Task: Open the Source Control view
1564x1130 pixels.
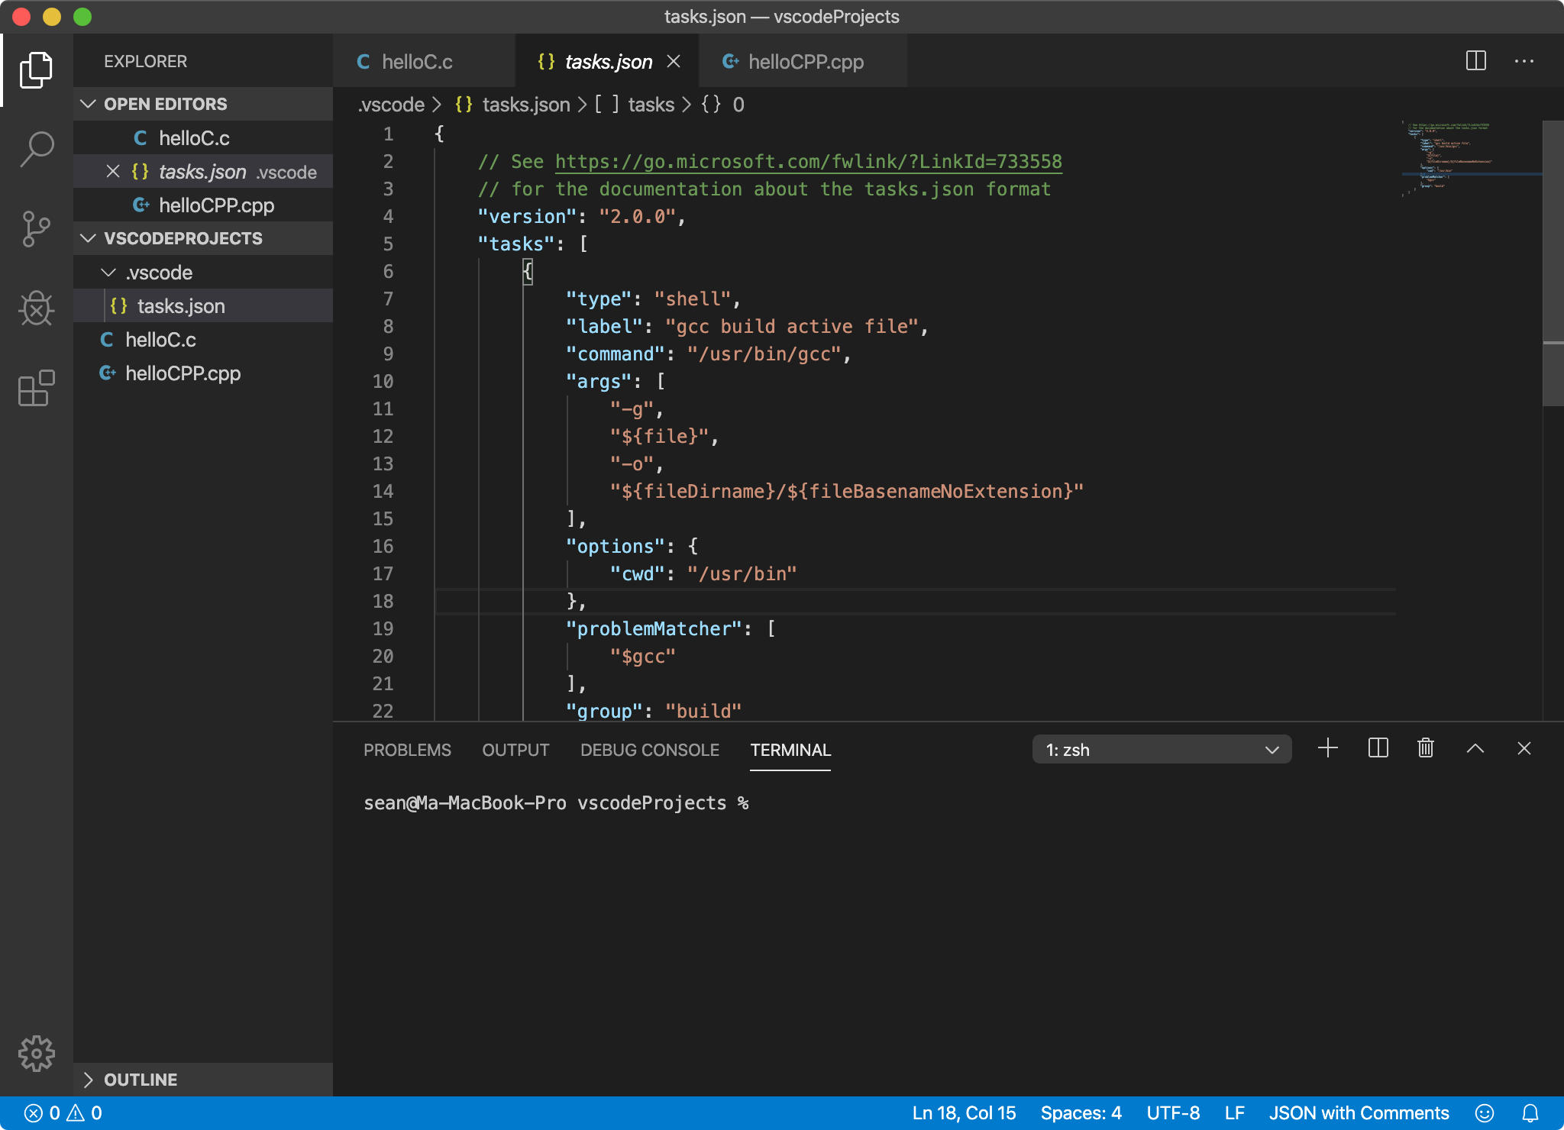Action: tap(37, 229)
